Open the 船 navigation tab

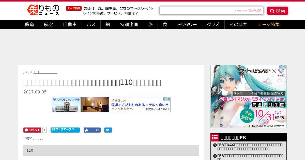pos(108,24)
